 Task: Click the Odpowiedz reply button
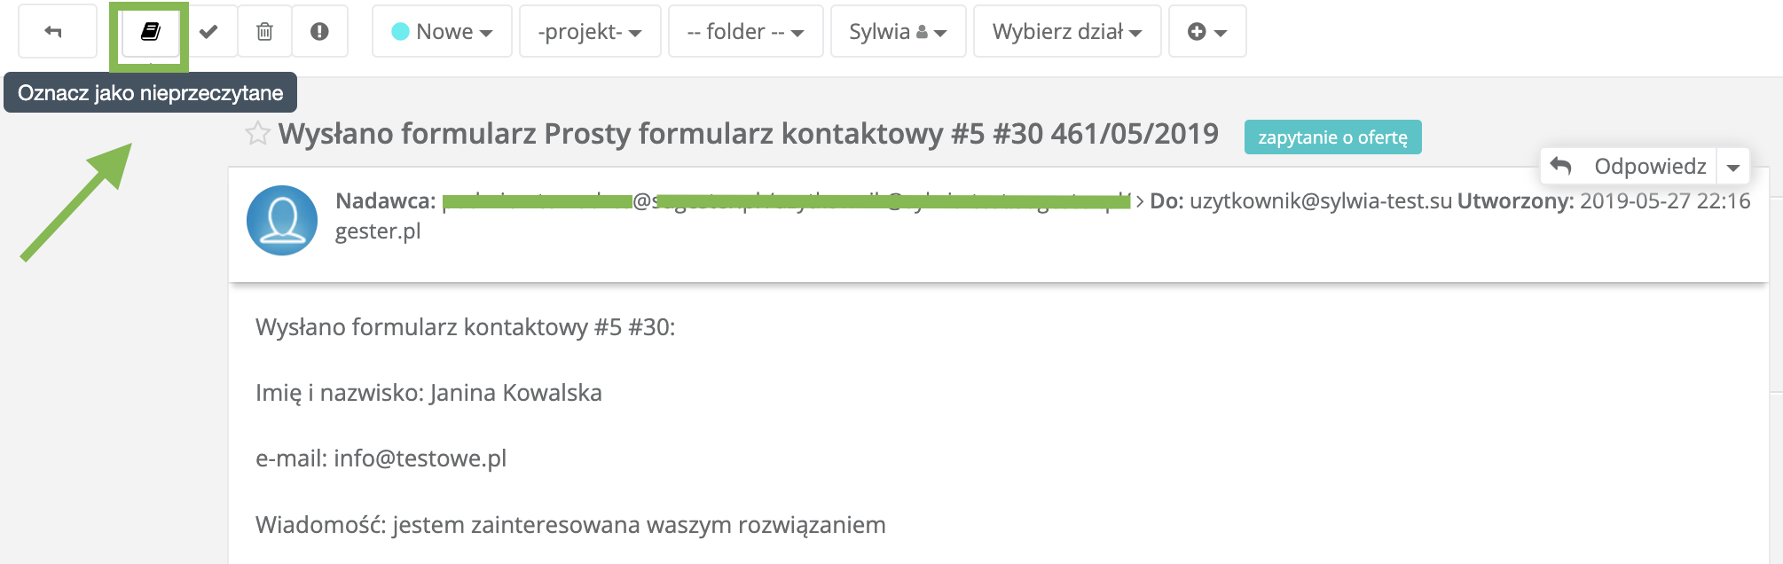coord(1630,166)
